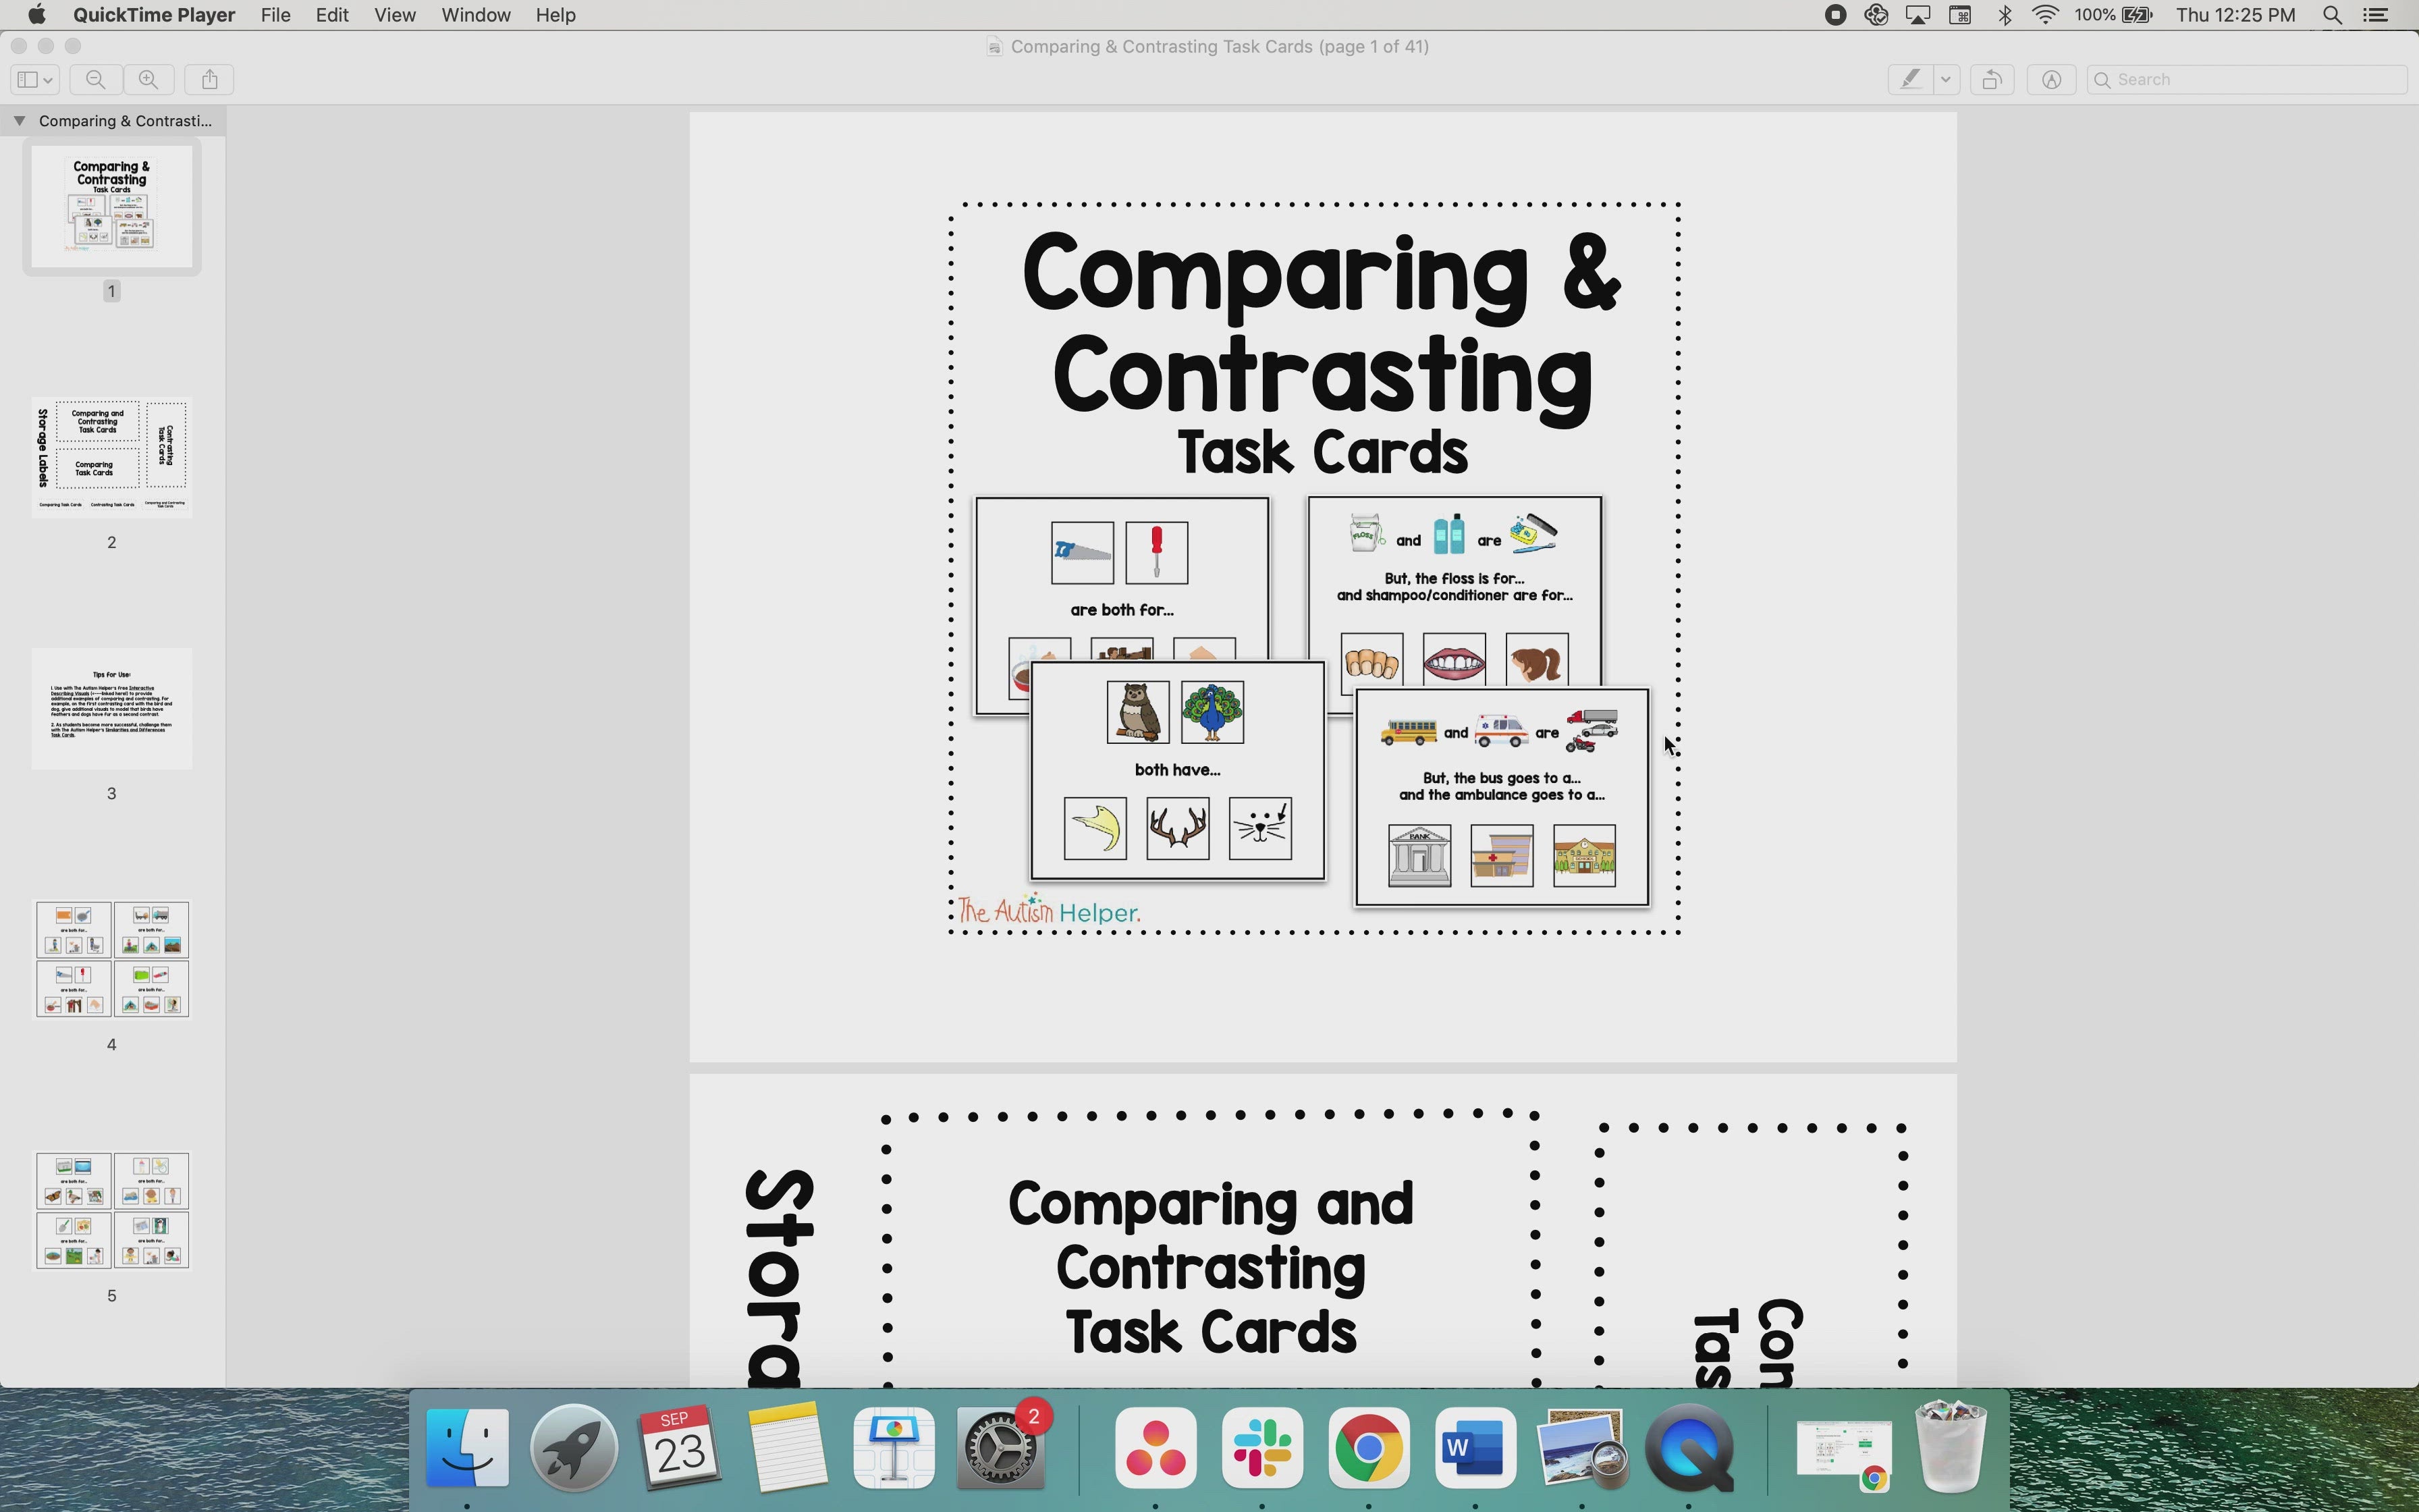Open Microsoft Word in the Dock
This screenshot has width=2419, height=1512.
pyautogui.click(x=1475, y=1448)
